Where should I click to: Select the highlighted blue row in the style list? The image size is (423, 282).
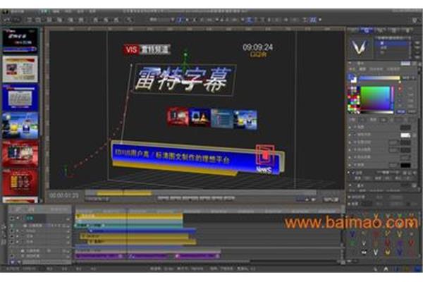click(x=393, y=43)
